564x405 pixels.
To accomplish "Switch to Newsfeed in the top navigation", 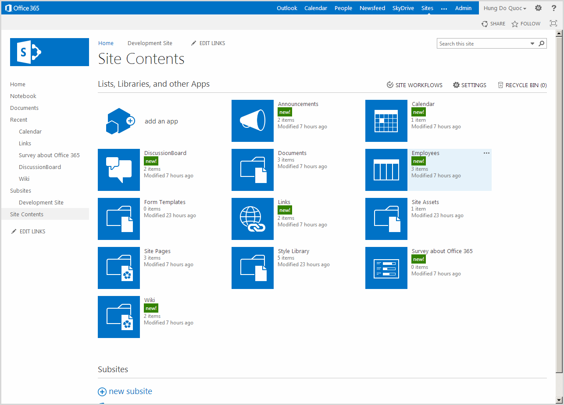I will pos(372,7).
